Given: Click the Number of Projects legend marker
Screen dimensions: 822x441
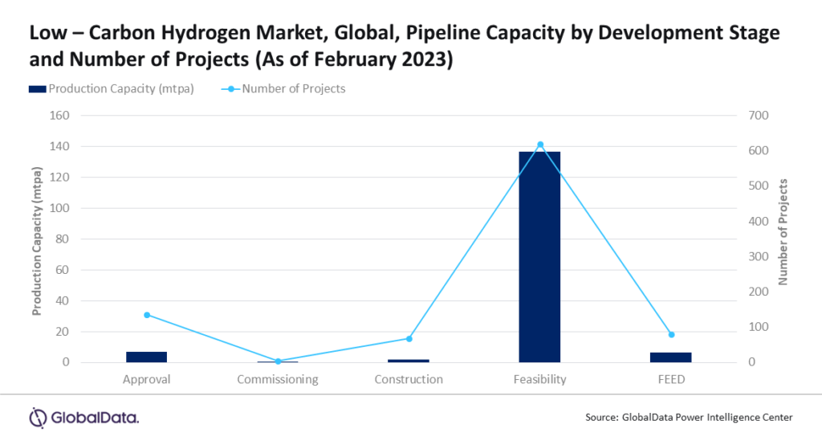Looking at the screenshot, I should (x=233, y=88).
